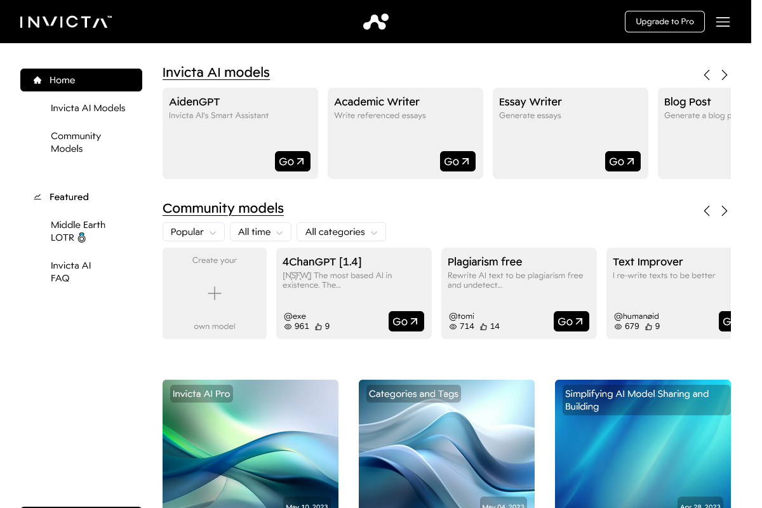The width and height of the screenshot is (762, 508).
Task: Like the 4ChanGPT model thumbs-up
Action: pos(319,326)
